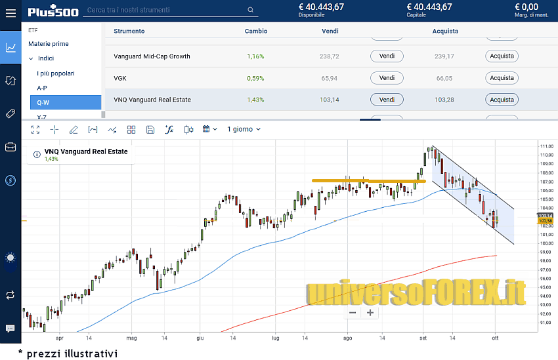558x360 pixels.
Task: Click the save chart floppy icon
Action: (x=150, y=129)
